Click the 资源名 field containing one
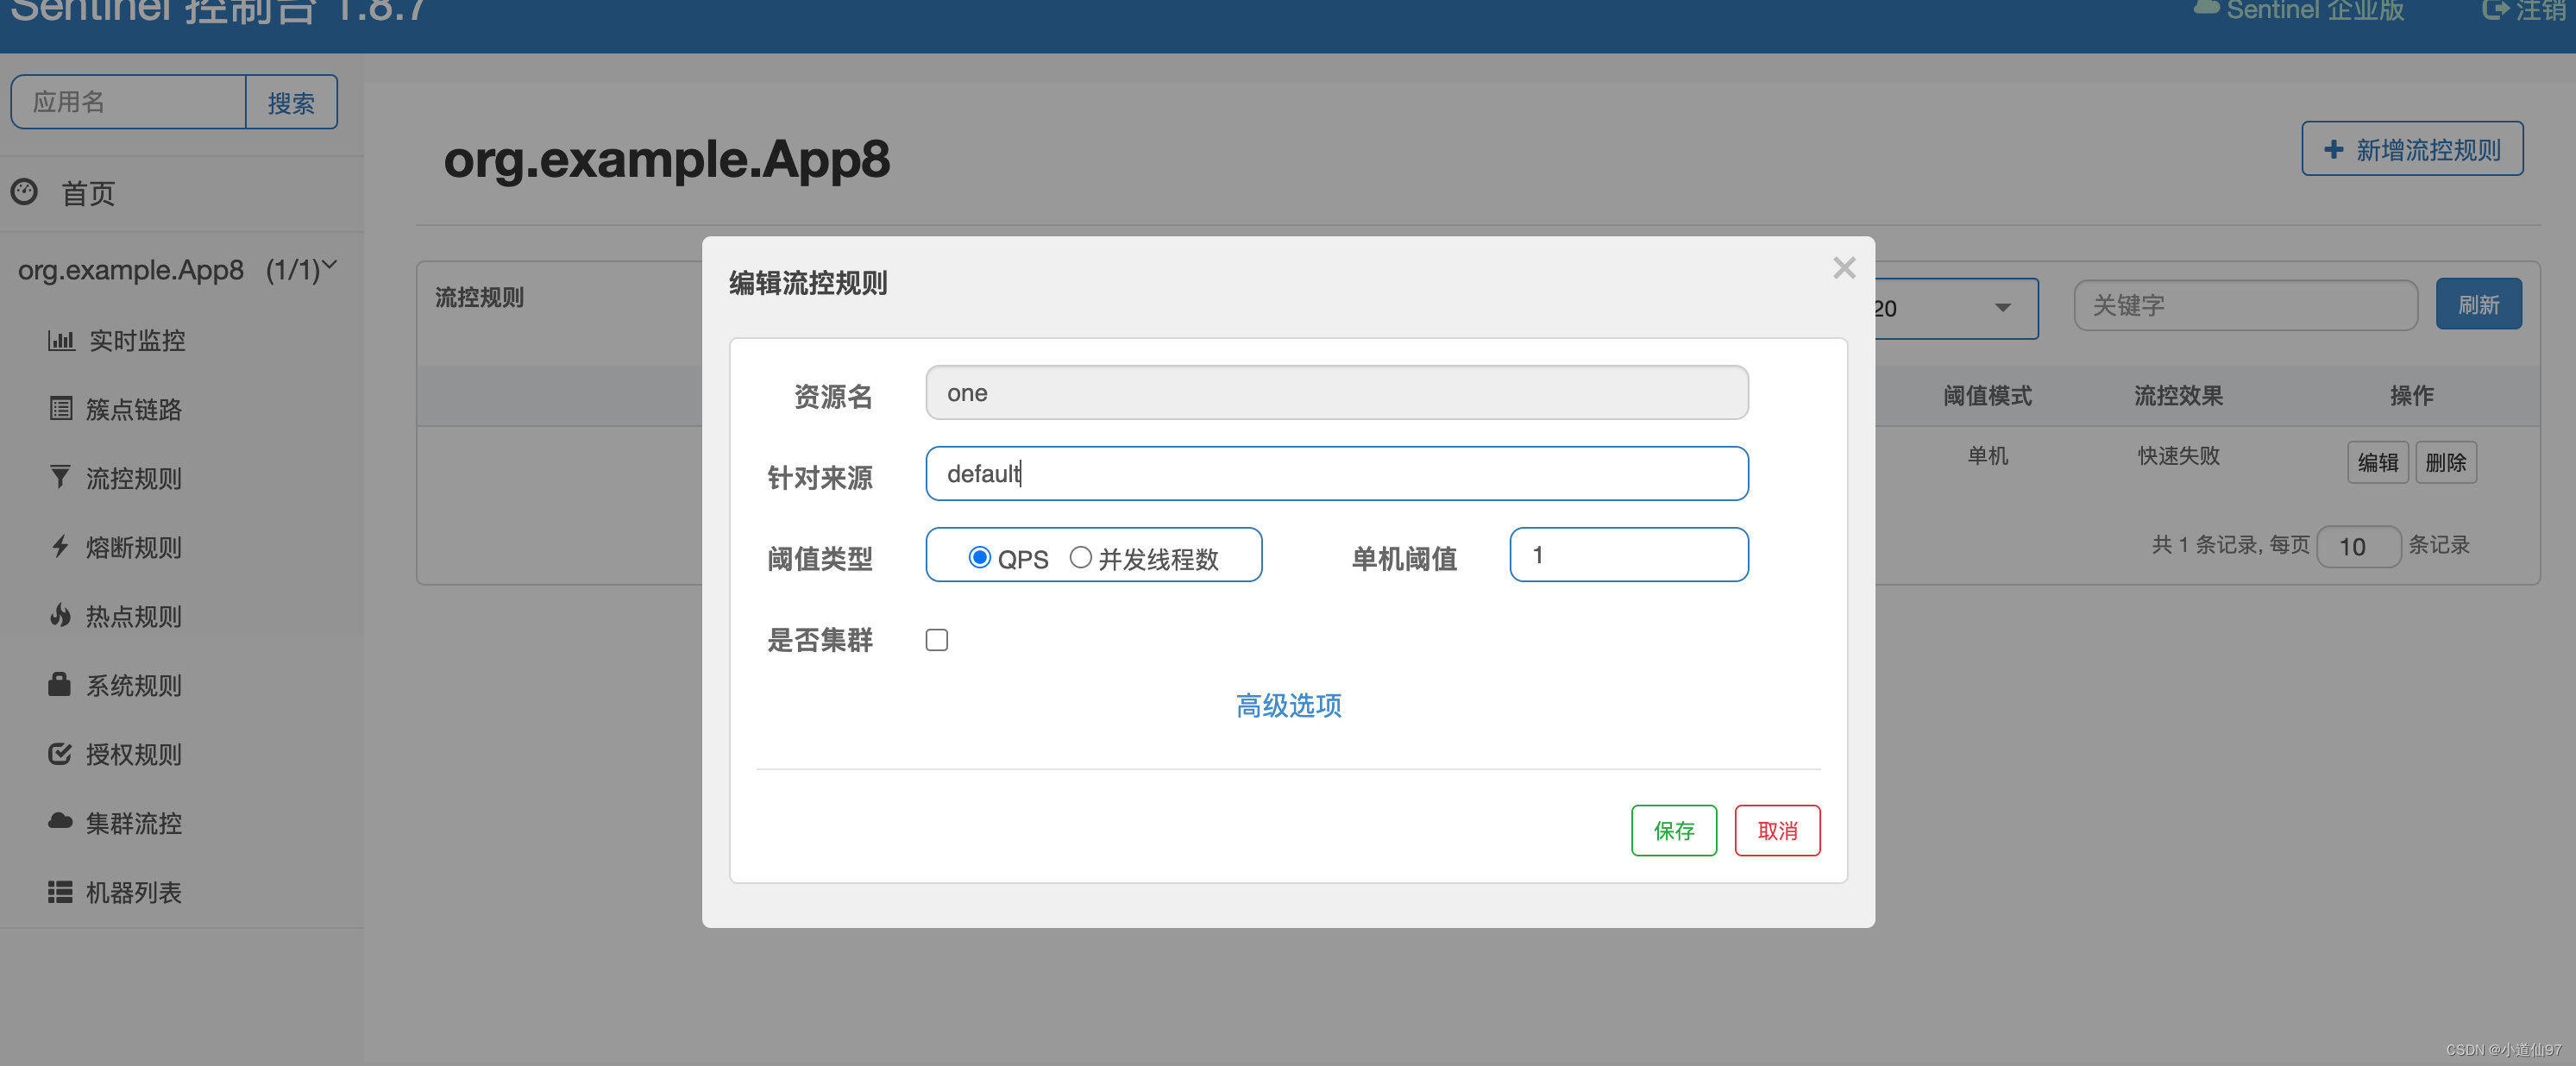 1336,392
